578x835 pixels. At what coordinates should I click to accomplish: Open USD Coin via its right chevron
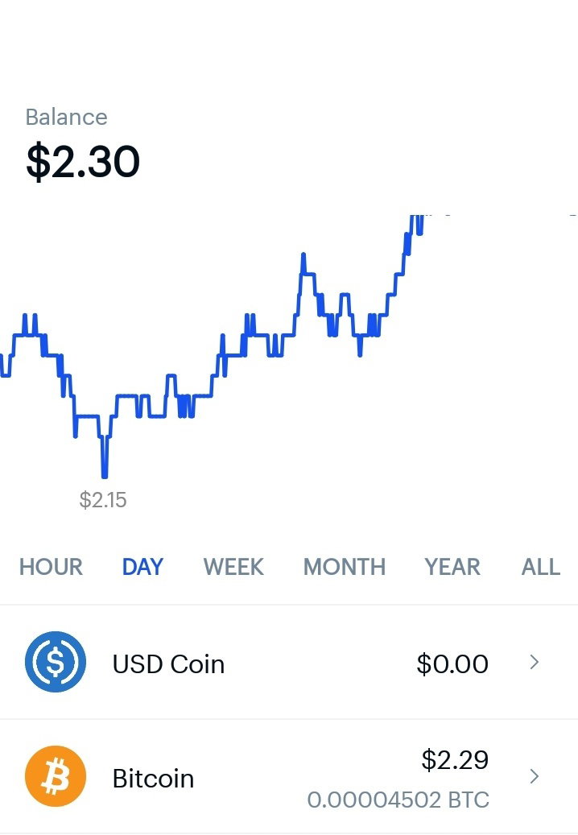click(x=535, y=662)
